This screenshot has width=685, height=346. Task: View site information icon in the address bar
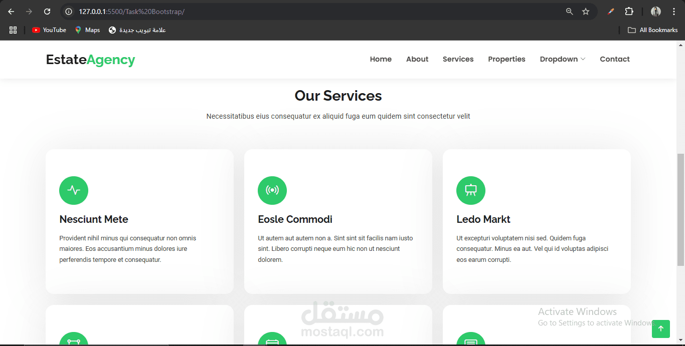pyautogui.click(x=69, y=12)
